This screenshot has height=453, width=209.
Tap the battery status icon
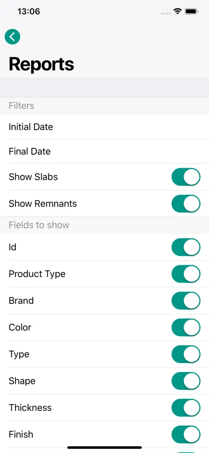[x=191, y=11]
